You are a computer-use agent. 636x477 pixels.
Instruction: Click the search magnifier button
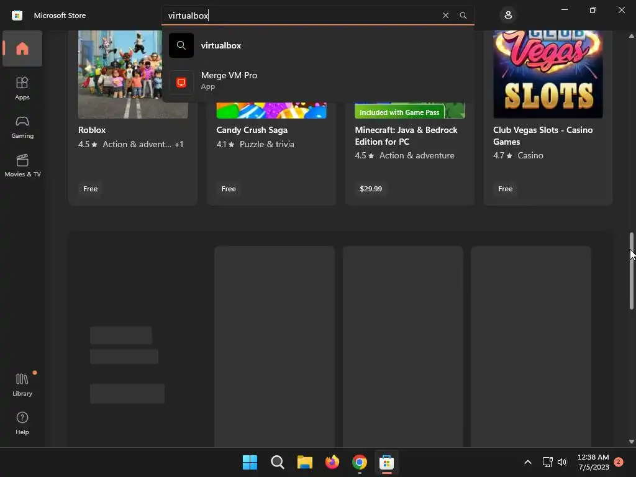(x=463, y=16)
